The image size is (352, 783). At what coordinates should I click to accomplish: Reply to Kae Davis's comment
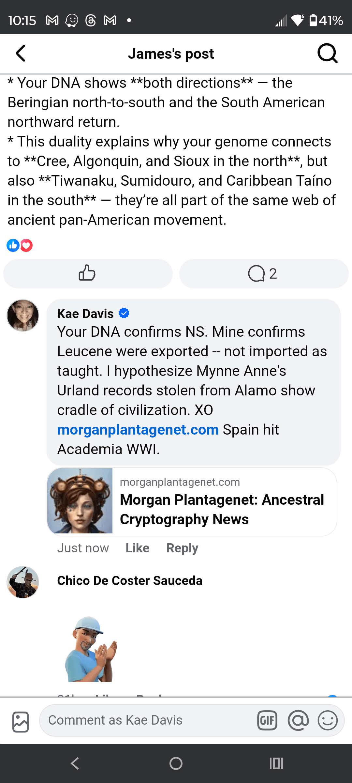pos(182,548)
